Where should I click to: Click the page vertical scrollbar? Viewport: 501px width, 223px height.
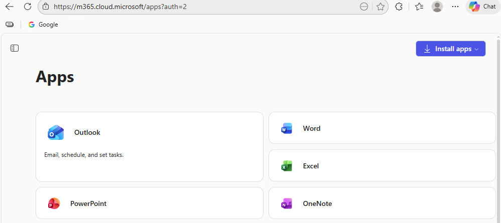pyautogui.click(x=498, y=125)
